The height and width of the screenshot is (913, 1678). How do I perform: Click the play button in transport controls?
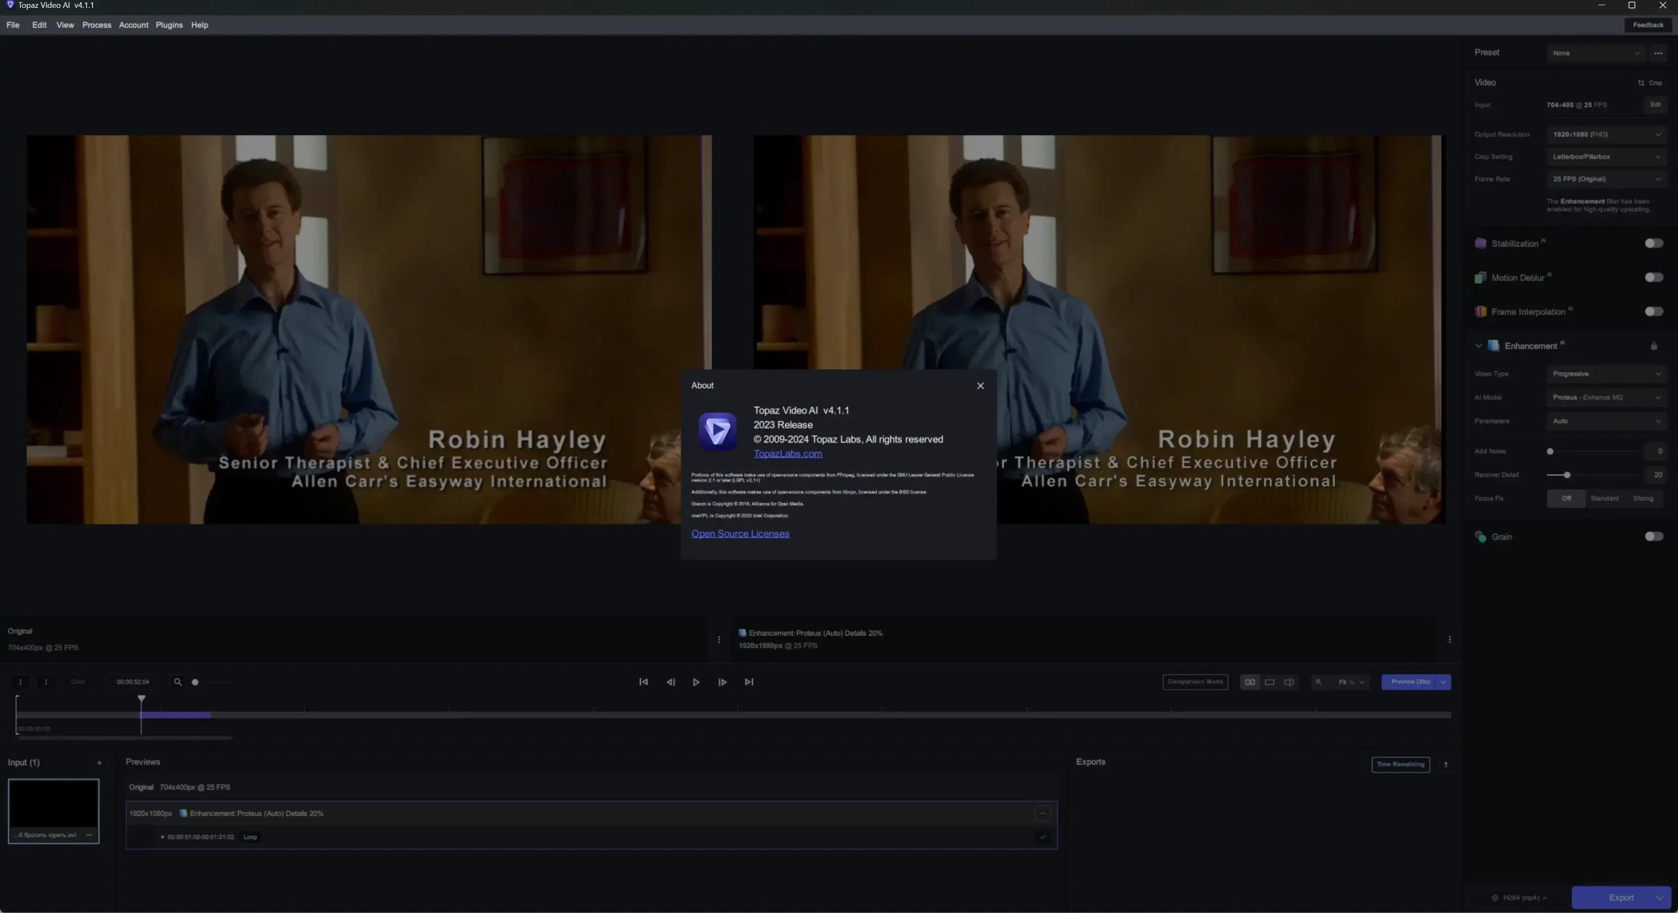click(696, 682)
